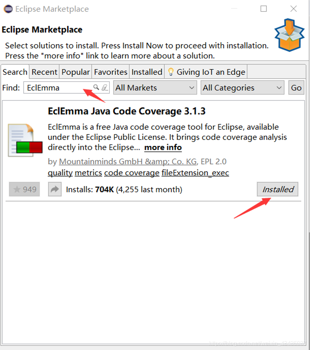Image resolution: width=310 pixels, height=350 pixels.
Task: Open the Popular tab
Action: coord(76,72)
